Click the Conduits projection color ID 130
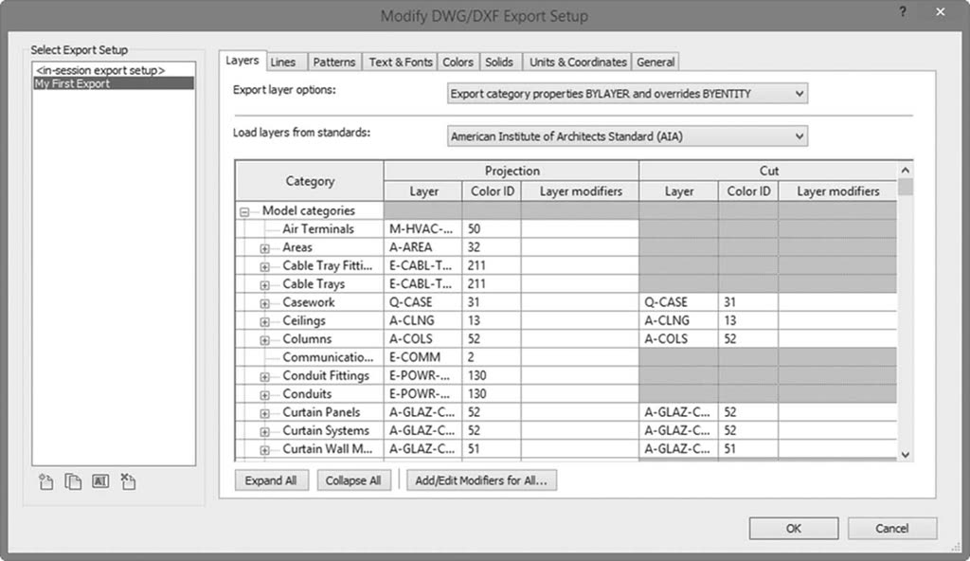This screenshot has width=970, height=561. tap(492, 394)
